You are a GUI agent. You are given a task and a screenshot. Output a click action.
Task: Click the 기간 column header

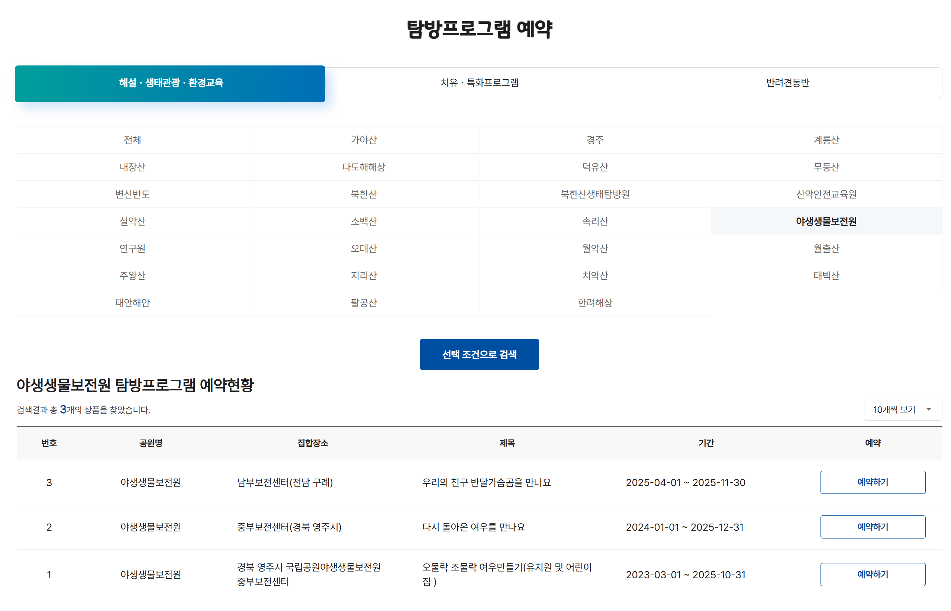pyautogui.click(x=706, y=443)
